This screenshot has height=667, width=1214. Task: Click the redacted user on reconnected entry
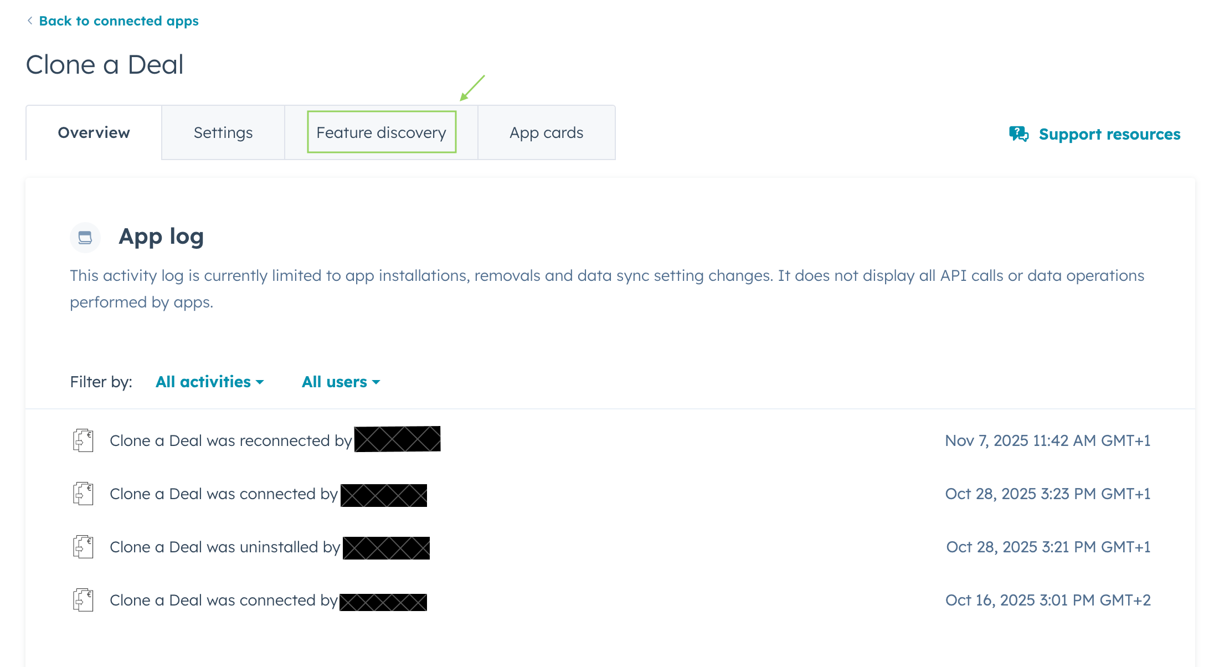click(397, 439)
